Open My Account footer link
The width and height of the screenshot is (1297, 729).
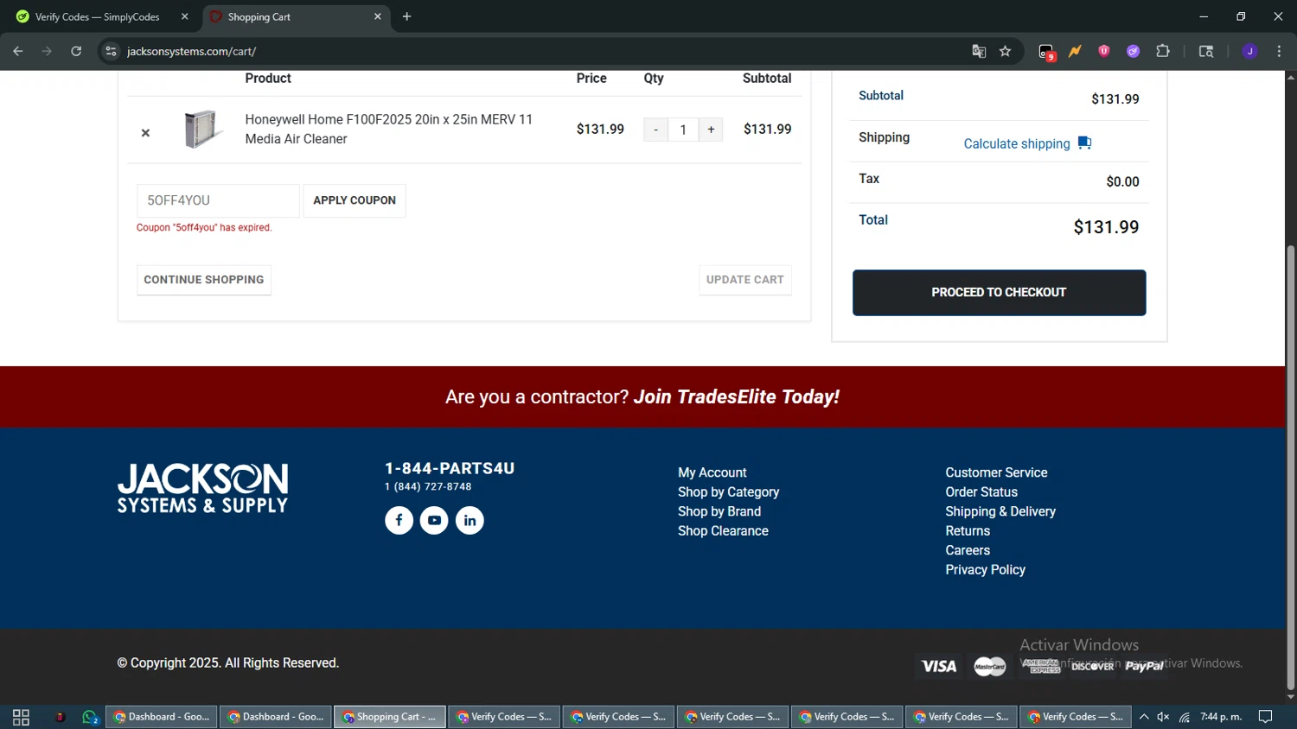(712, 472)
